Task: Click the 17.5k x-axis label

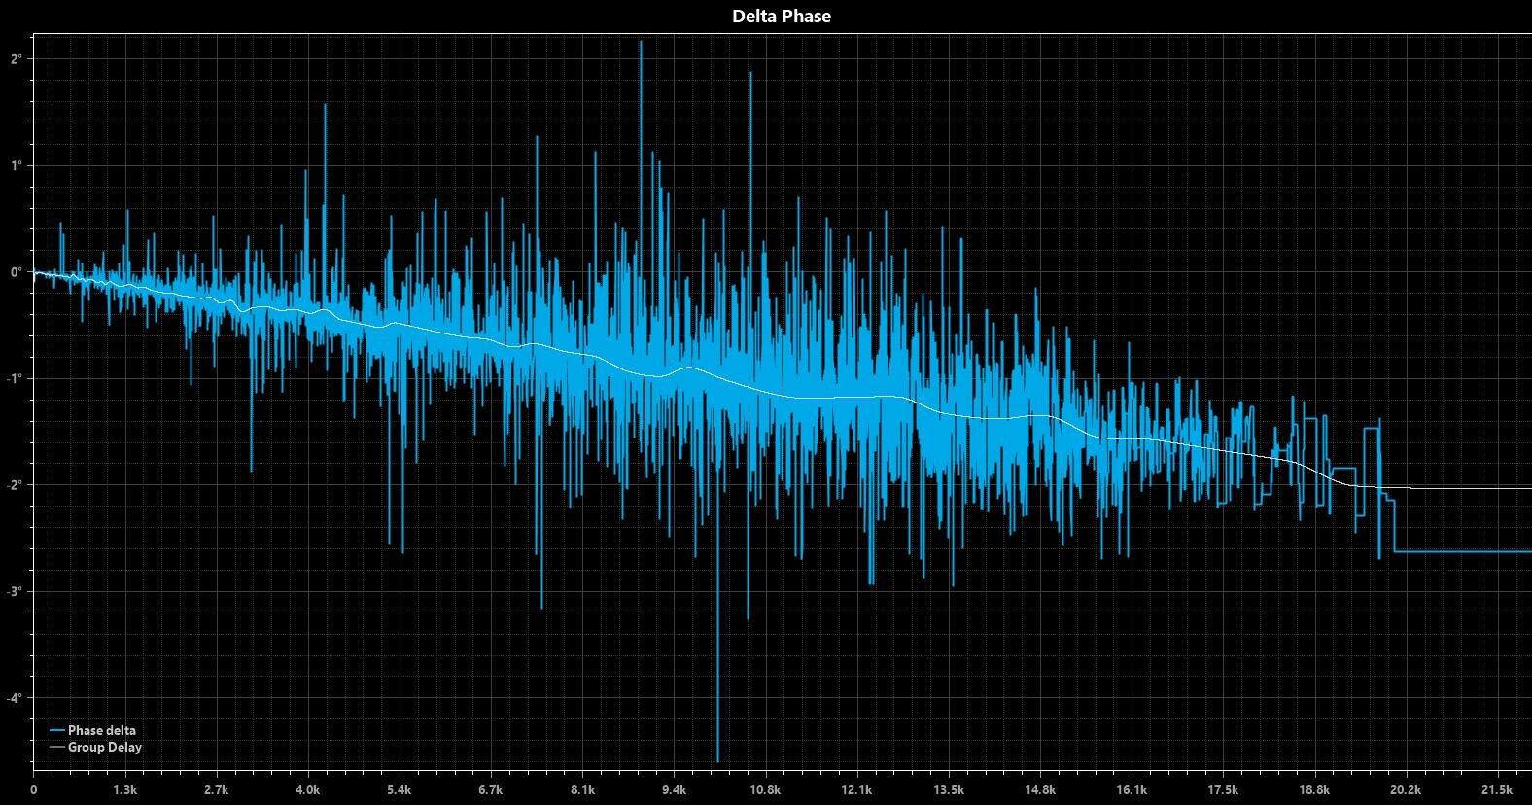Action: (x=1222, y=789)
